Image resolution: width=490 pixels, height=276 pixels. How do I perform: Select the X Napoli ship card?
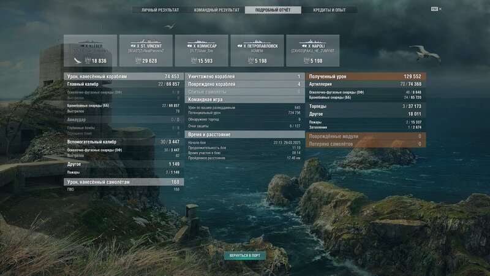coord(313,50)
